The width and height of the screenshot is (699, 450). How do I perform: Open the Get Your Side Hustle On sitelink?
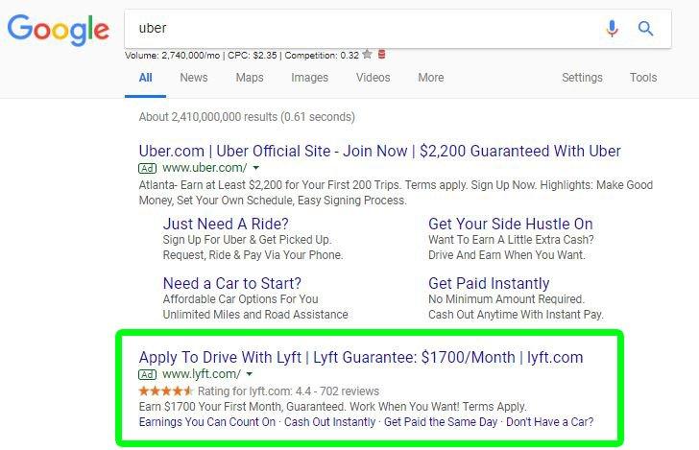[511, 224]
